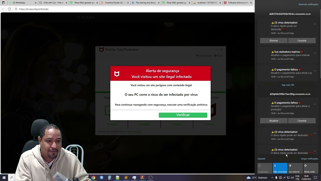Close the McAfee Total Protection window
The width and height of the screenshot is (321, 181).
(x=221, y=50)
